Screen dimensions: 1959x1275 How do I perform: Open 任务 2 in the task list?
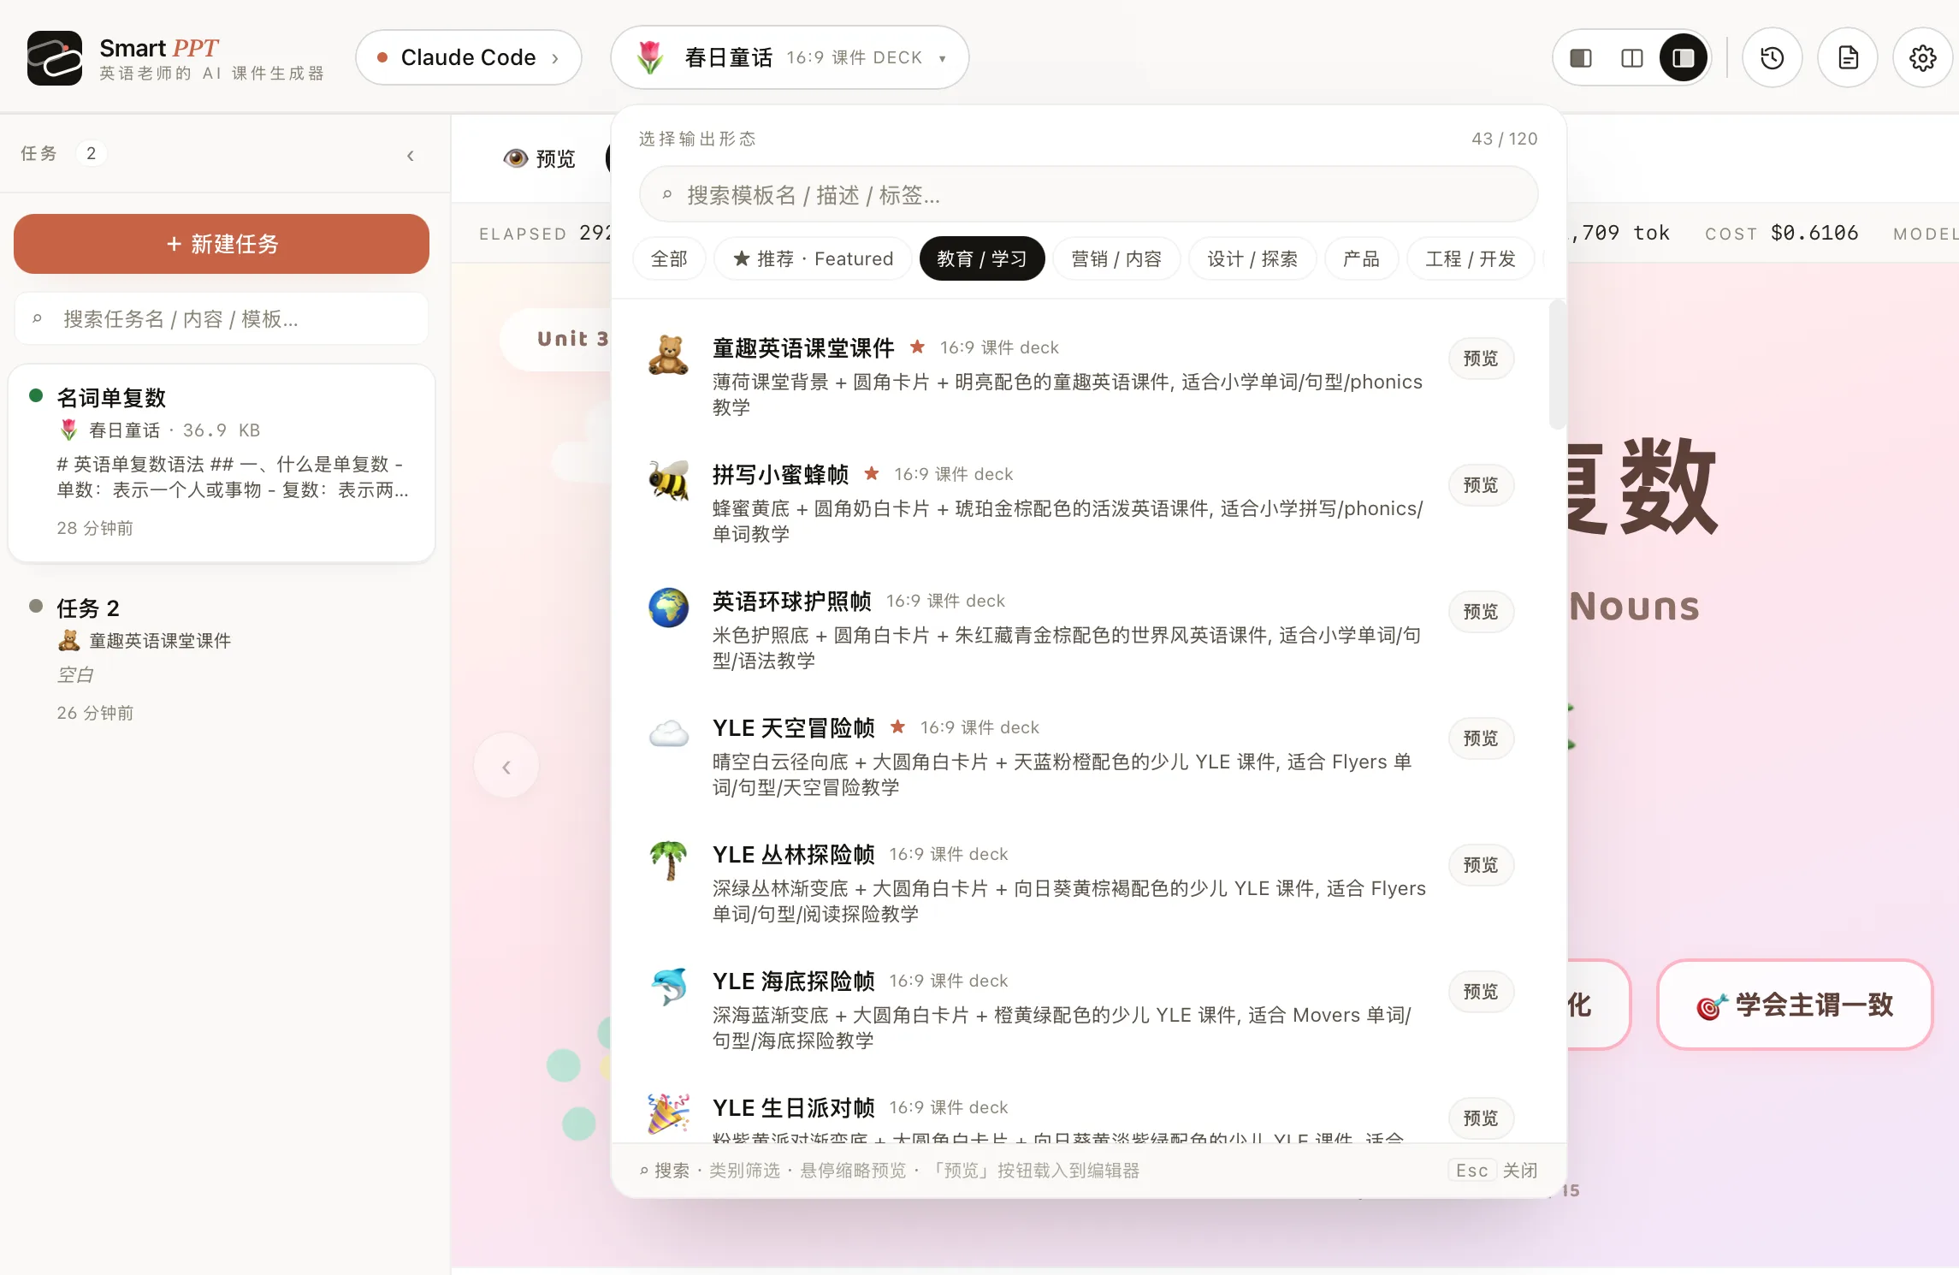tap(222, 659)
